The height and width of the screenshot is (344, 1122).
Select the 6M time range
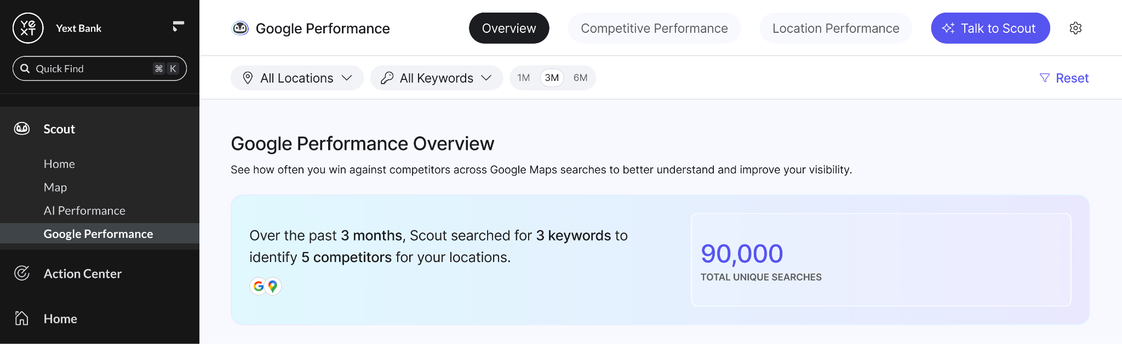[x=580, y=78]
